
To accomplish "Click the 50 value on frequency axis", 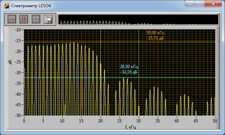I will (x=215, y=121).
